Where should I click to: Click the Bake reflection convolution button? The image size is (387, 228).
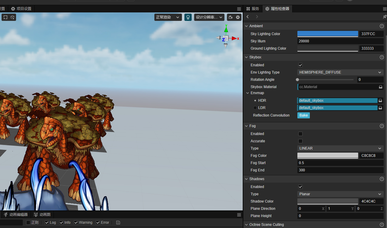303,115
